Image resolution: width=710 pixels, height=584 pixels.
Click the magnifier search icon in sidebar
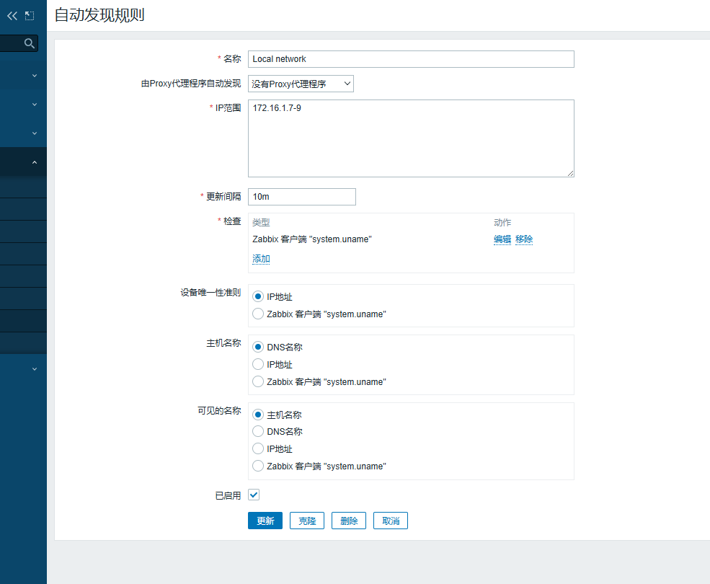pyautogui.click(x=30, y=43)
